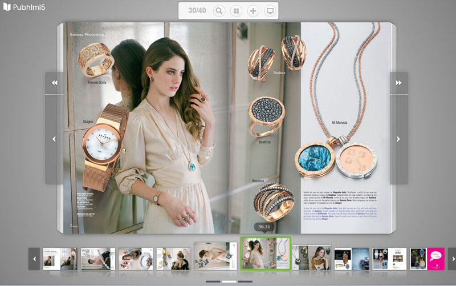Open the search magnifier tool
Viewport: 456px width, 286px height.
[x=219, y=11]
